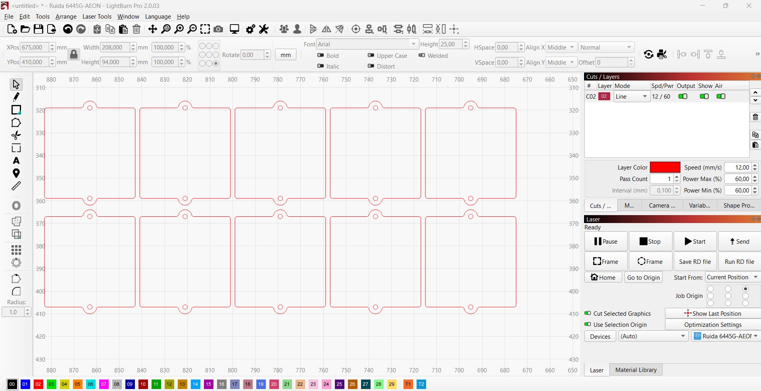This screenshot has height=391, width=761.
Task: Select the Draw Lines pencil tool
Action: (x=16, y=97)
